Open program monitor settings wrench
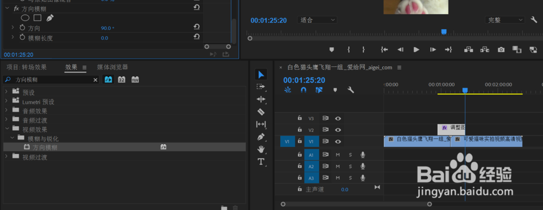Screen dimensions: 543x210 click(534, 20)
